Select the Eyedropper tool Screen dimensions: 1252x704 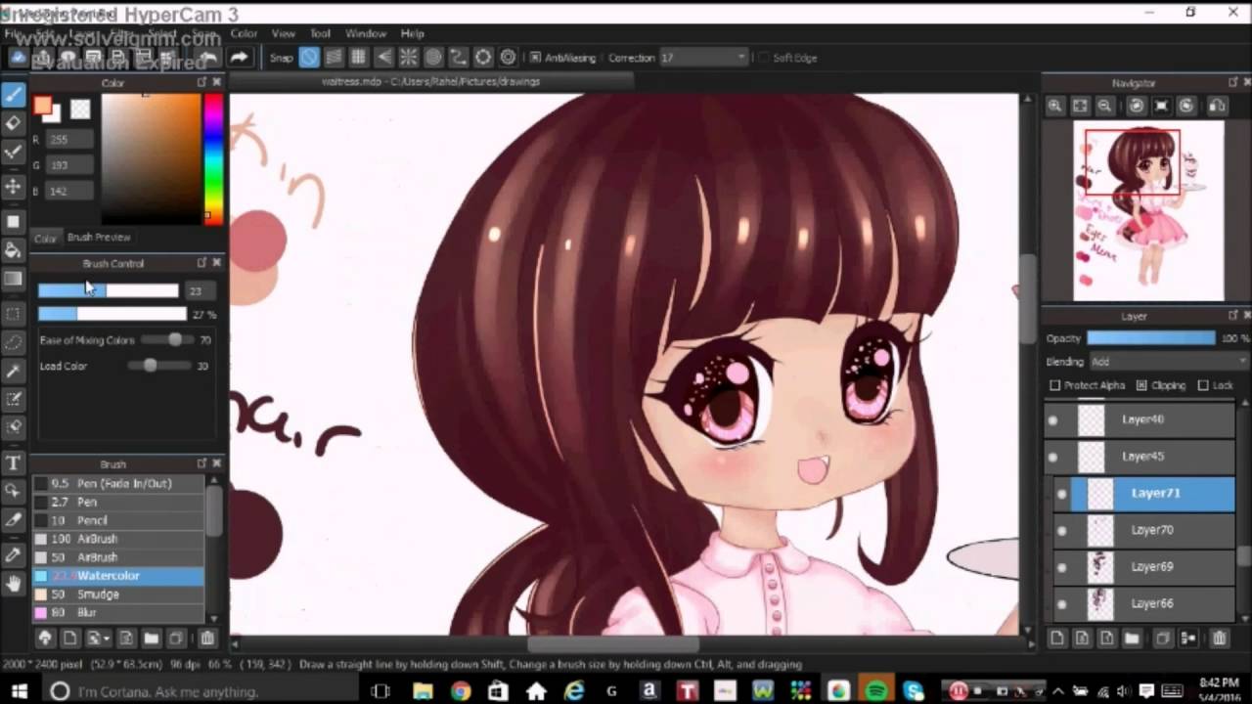point(14,554)
